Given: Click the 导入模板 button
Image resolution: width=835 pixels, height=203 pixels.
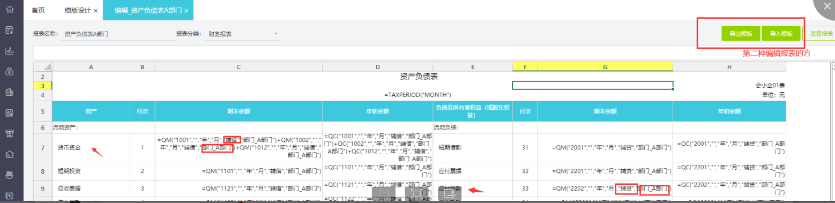Looking at the screenshot, I should (781, 34).
